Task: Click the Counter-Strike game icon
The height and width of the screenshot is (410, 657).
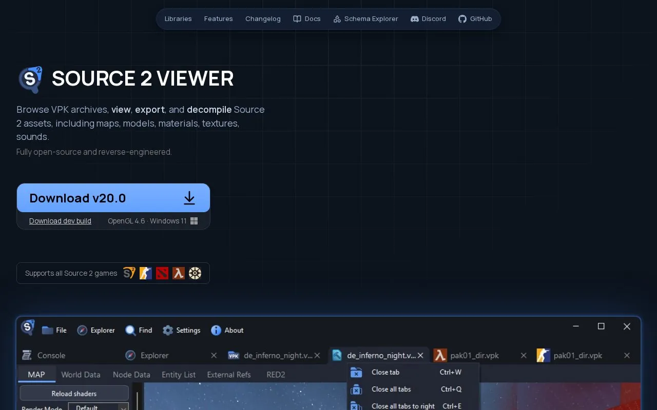Action: 146,273
